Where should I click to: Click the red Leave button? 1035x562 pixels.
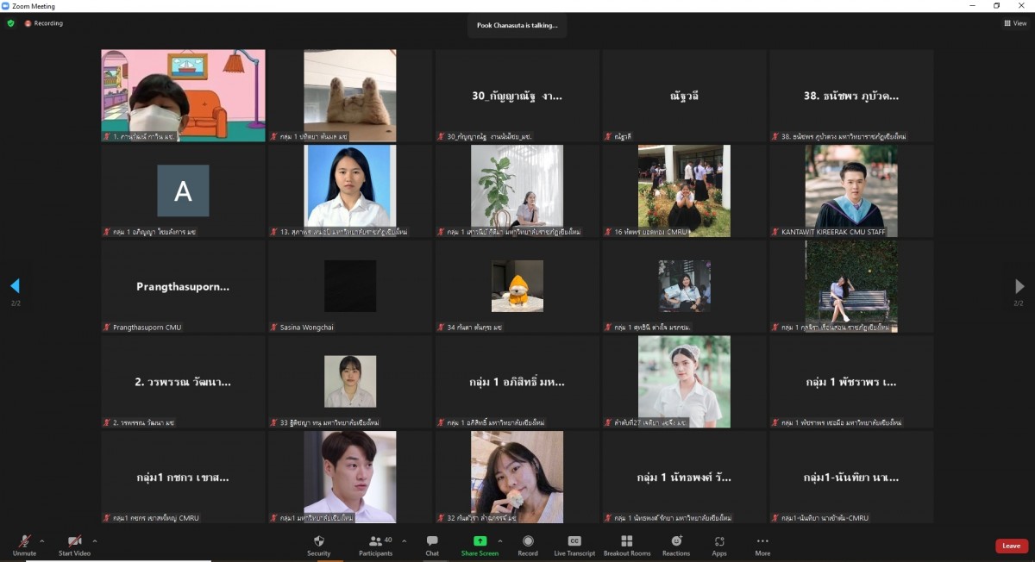click(1011, 546)
